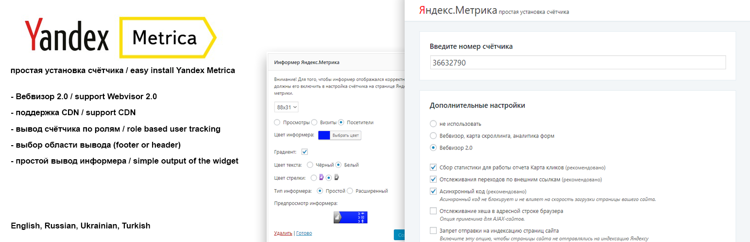Toggle Карта кликов statistics checkbox
Screen dimensions: 750x242
click(433, 167)
